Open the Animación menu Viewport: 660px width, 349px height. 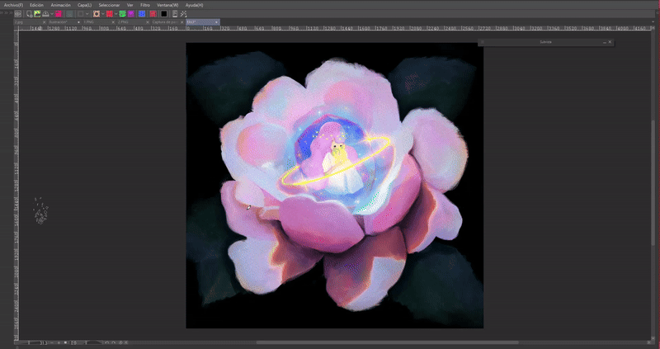point(60,5)
